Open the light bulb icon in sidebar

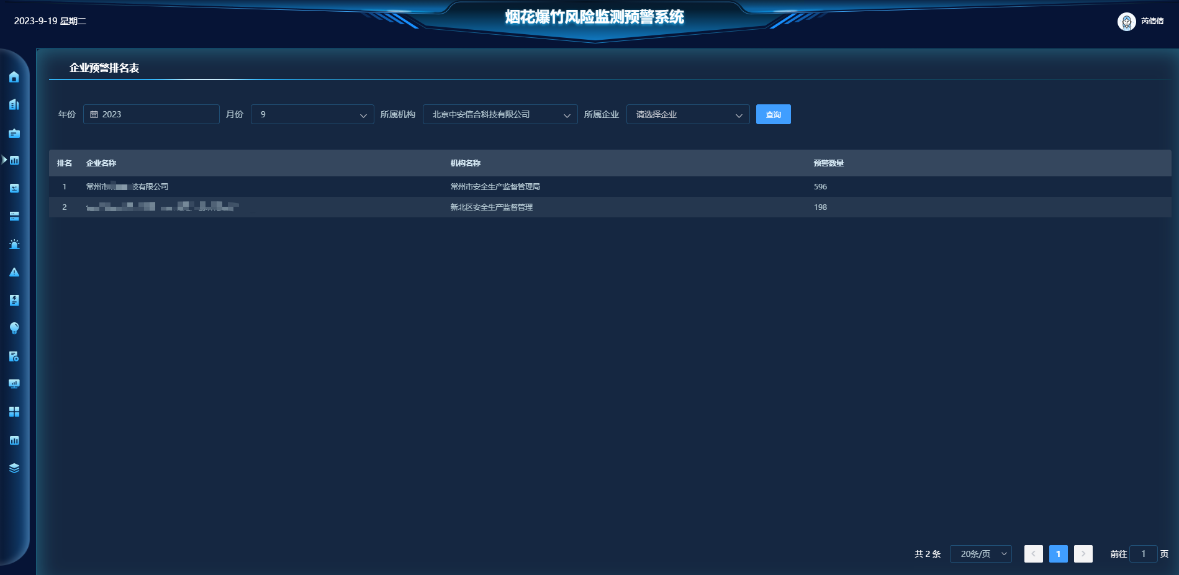coord(14,328)
